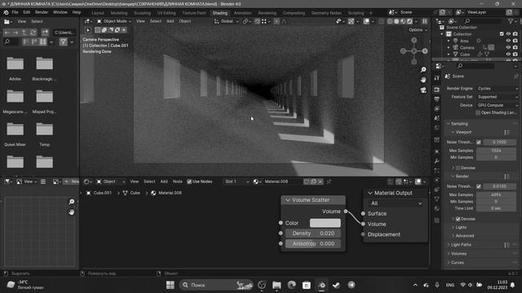Toggle camera view icon in viewport
522x293 pixels.
(x=423, y=90)
